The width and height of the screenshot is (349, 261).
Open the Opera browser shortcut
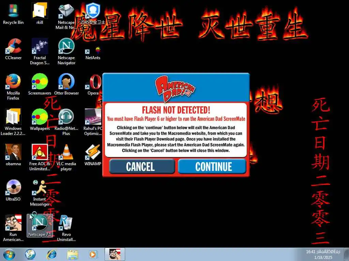(93, 84)
